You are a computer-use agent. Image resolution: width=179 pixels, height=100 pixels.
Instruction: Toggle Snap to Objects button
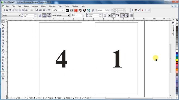113,16
